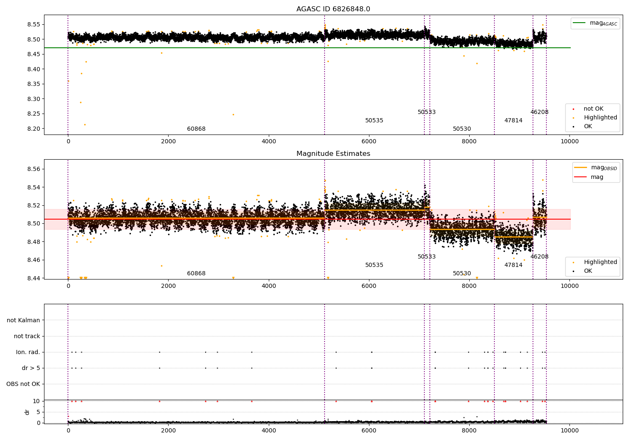629x440 pixels.
Task: Click the 'not Kalman' axis label
Action: click(x=23, y=320)
